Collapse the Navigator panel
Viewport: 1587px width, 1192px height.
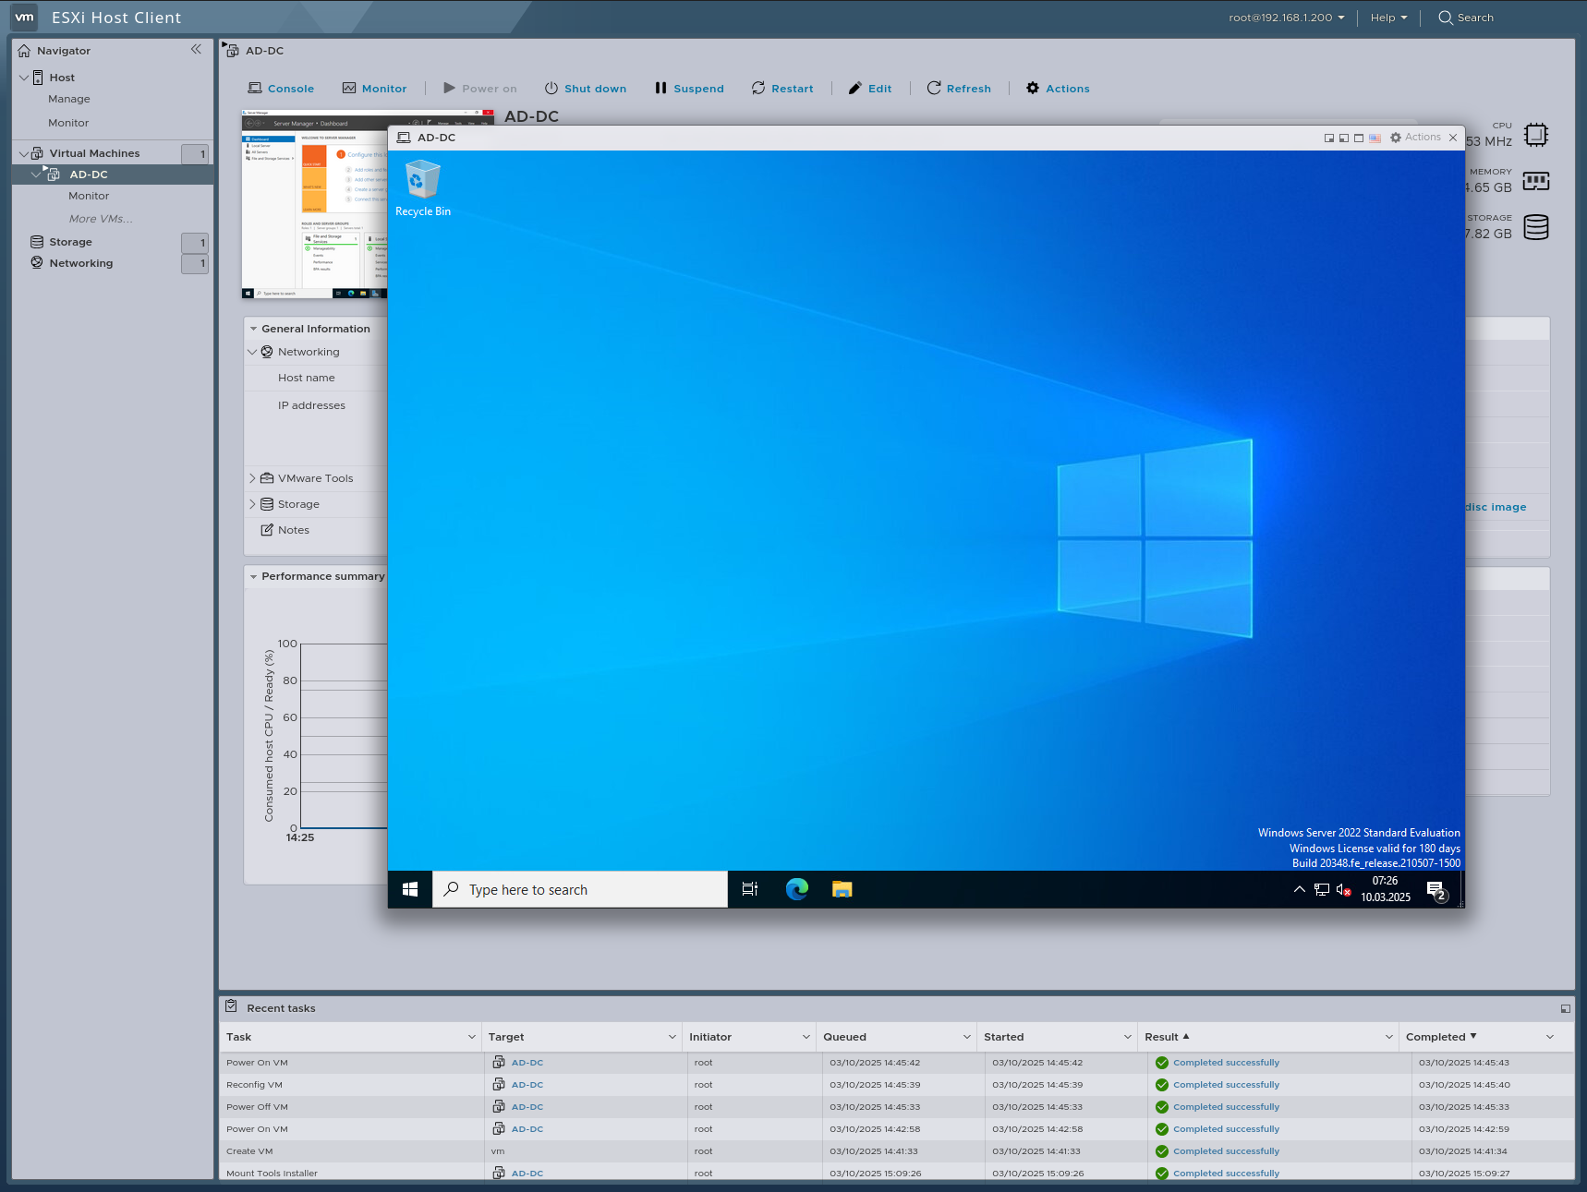pos(196,50)
